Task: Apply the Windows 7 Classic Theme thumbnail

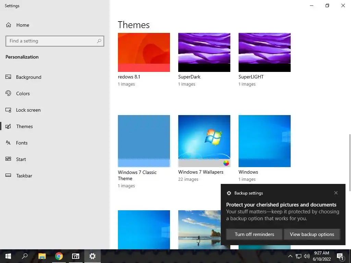Action: (x=144, y=141)
